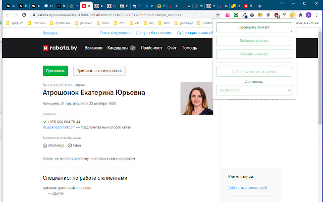Open Viber contact link
Image resolution: width=323 pixels, height=202 pixels.
74,145
